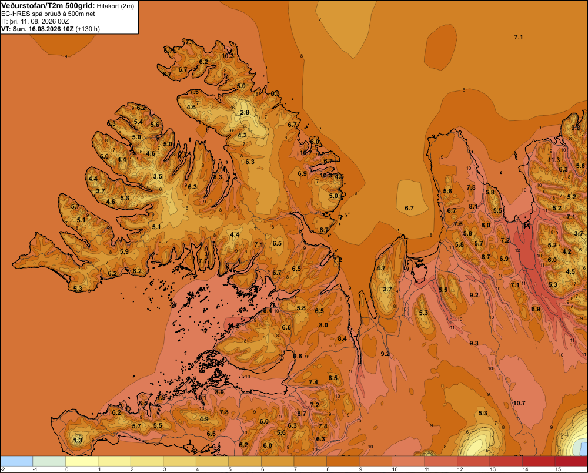Viewport: 588px width, 473px height.
Task: Click the "Hitakort (2m)" label in the header
Action: tap(115, 6)
